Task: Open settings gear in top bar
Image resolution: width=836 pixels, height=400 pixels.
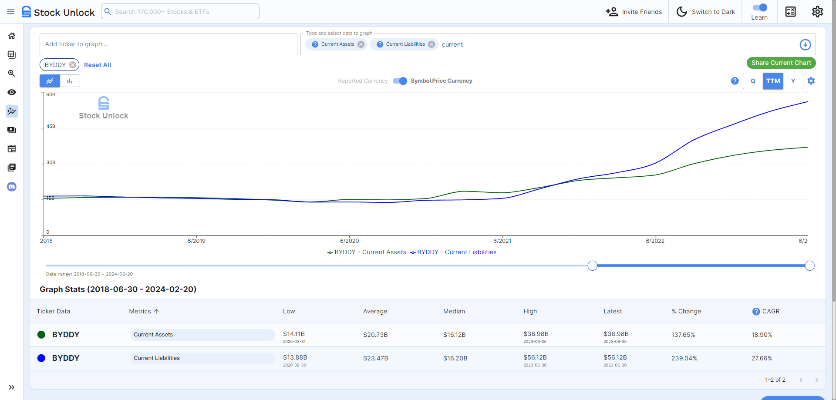Action: [817, 12]
